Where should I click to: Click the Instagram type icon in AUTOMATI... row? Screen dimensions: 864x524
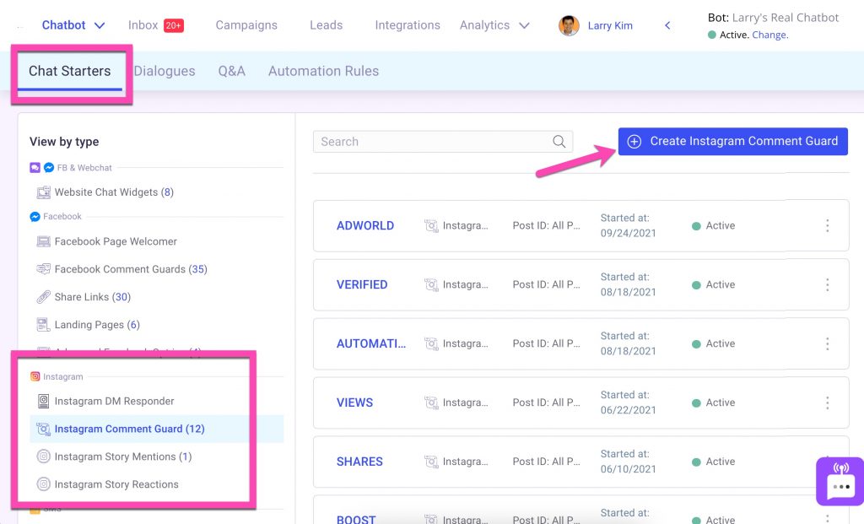coord(431,343)
